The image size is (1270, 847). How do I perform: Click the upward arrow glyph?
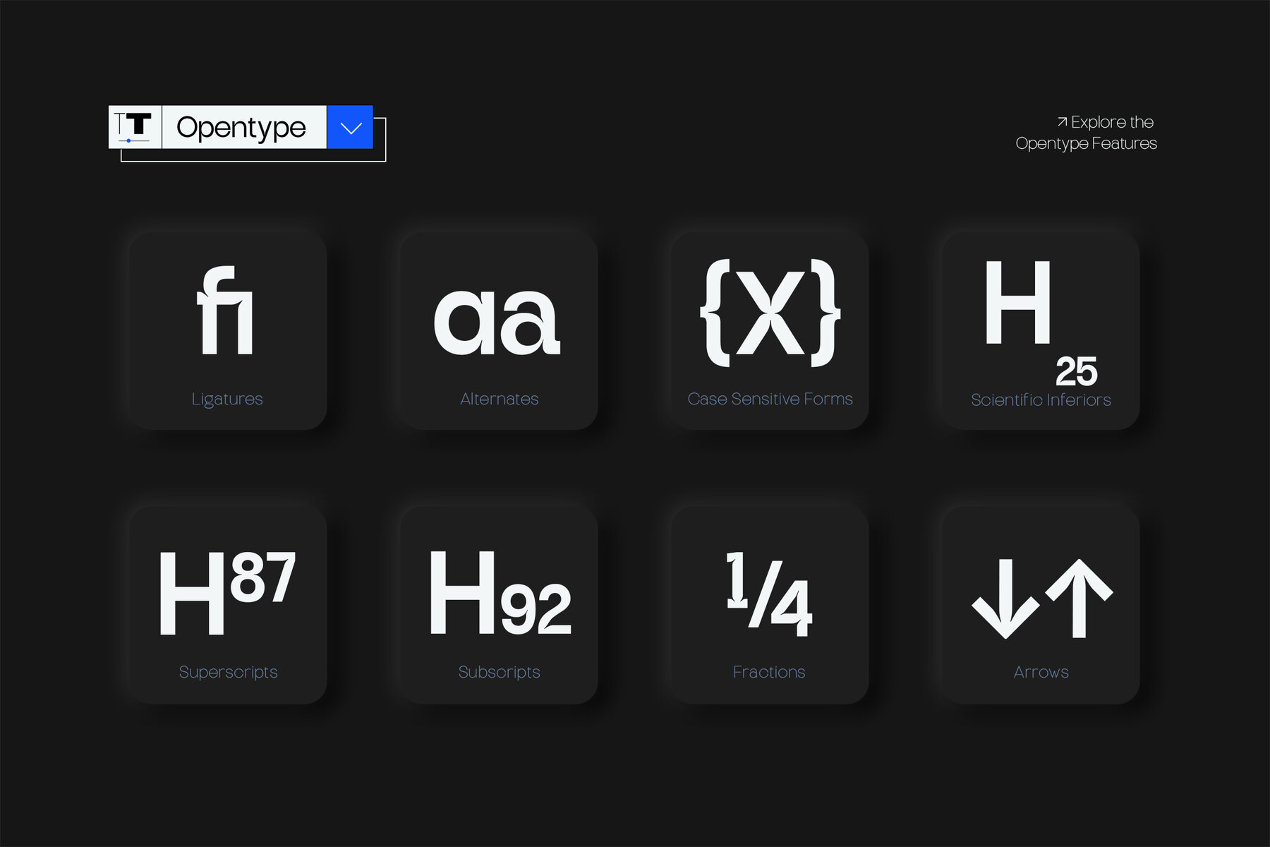[1079, 599]
